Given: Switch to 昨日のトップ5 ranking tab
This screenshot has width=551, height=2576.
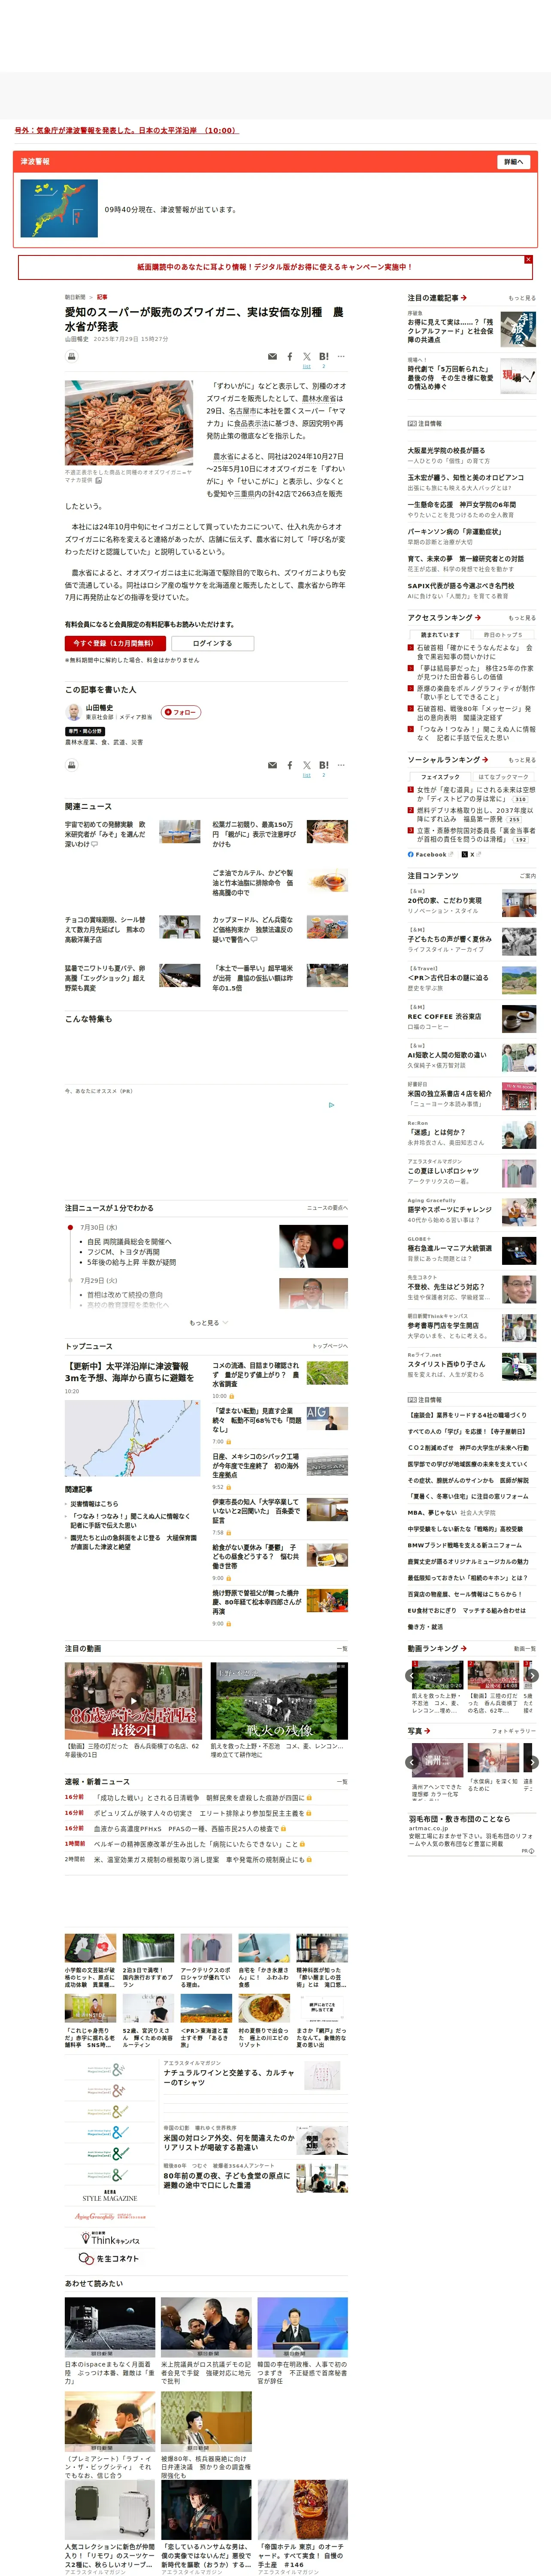Looking at the screenshot, I should point(503,635).
